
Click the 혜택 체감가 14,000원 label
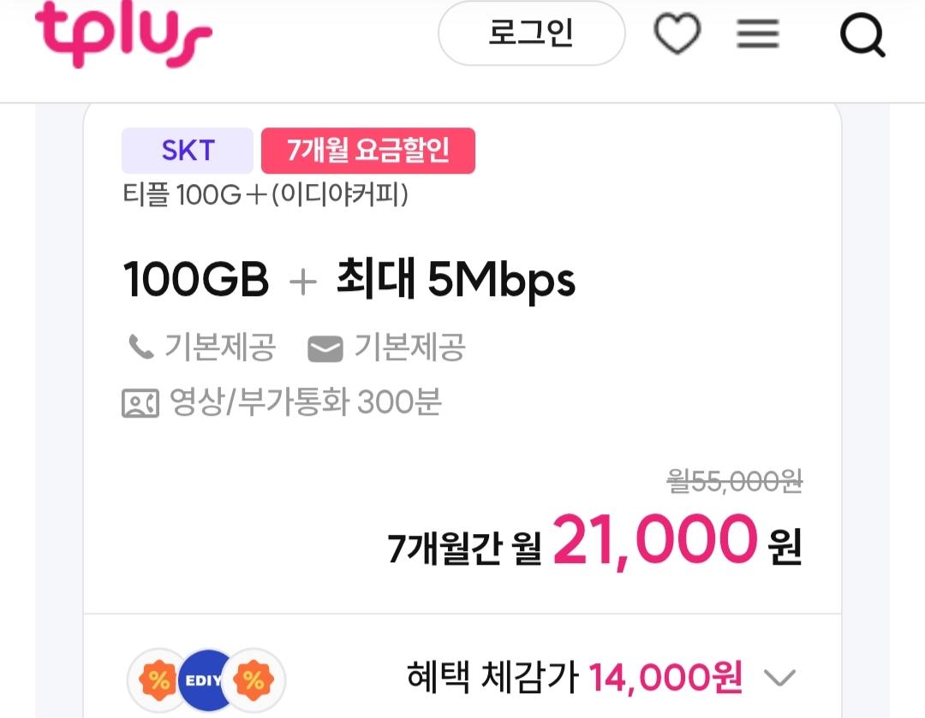point(575,679)
